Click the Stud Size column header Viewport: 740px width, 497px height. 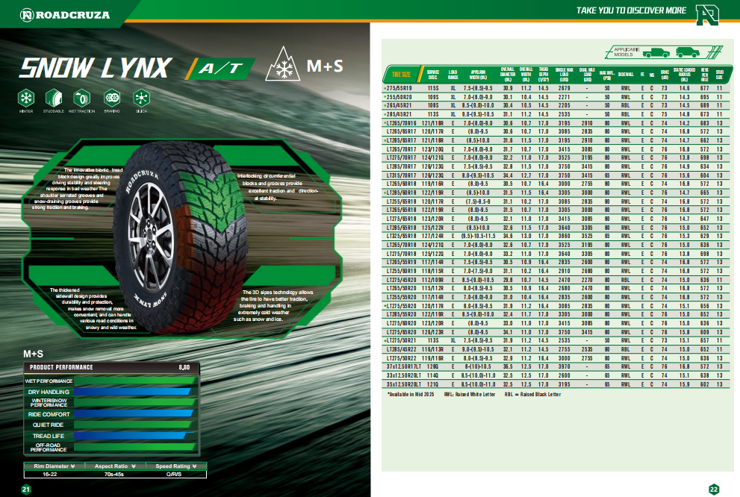[720, 75]
